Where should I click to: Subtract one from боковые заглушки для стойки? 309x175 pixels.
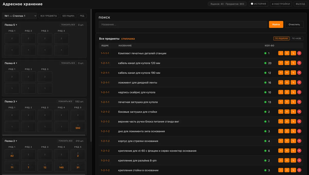(x=281, y=112)
